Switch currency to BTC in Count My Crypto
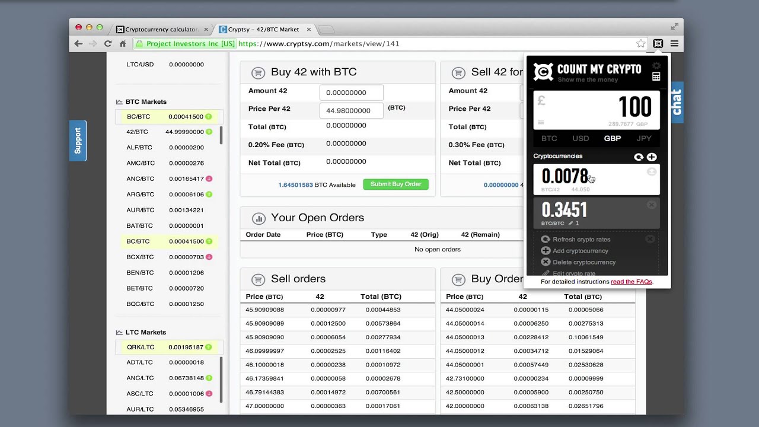This screenshot has width=759, height=427. (x=549, y=138)
